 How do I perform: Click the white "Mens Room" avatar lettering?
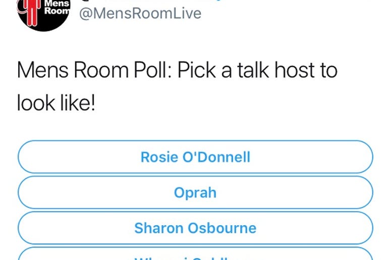click(57, 8)
